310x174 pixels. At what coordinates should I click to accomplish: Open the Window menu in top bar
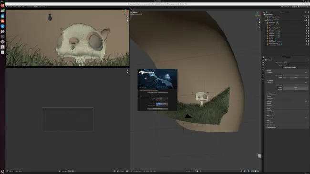20,7
